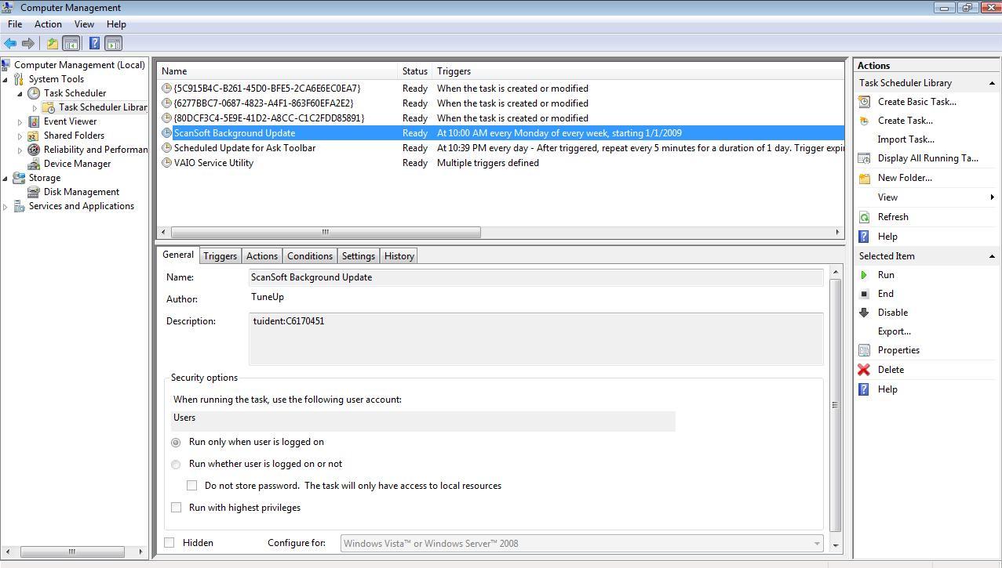Click the green Refresh icon
Screen dimensions: 1002x568
[864, 217]
